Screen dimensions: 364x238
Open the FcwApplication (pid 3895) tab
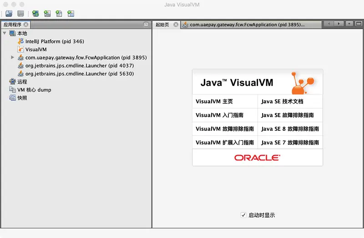pyautogui.click(x=247, y=25)
